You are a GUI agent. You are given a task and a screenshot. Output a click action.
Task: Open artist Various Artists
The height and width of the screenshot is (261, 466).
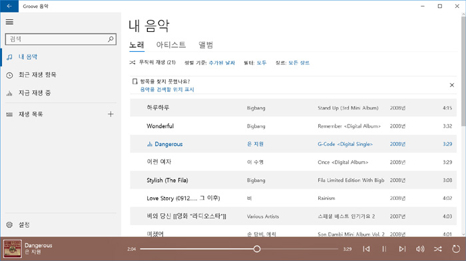[263, 217]
